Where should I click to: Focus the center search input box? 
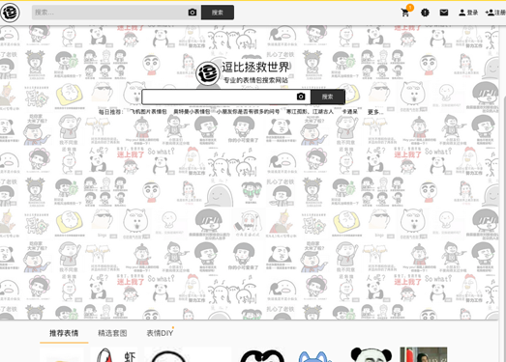[219, 97]
